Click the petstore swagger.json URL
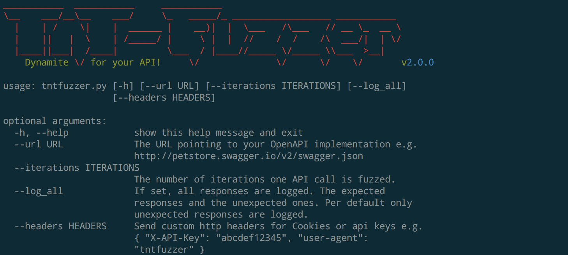The image size is (568, 255). click(x=248, y=156)
